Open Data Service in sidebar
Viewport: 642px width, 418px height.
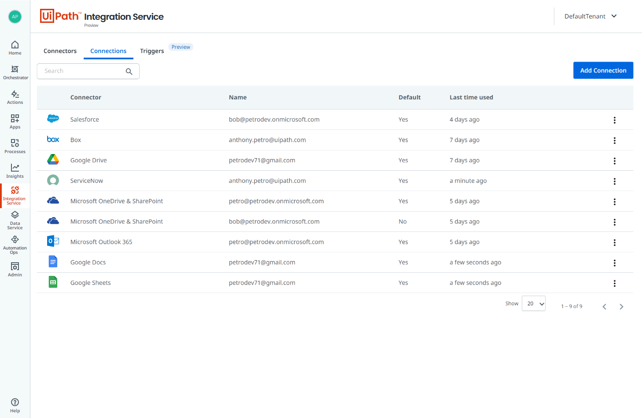pyautogui.click(x=15, y=220)
